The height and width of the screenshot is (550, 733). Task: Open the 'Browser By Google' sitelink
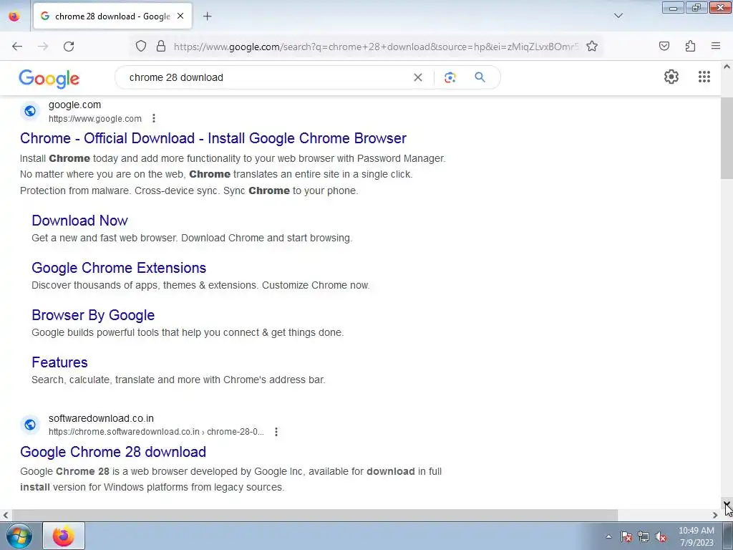[x=93, y=315]
